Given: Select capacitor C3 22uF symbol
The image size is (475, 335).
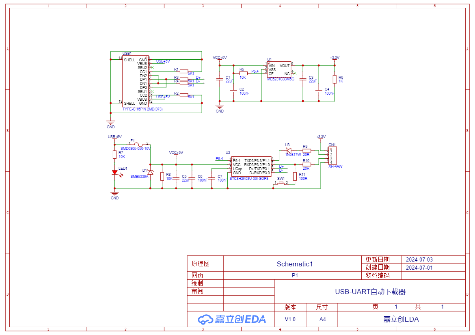Looking at the screenshot, I should [303, 79].
